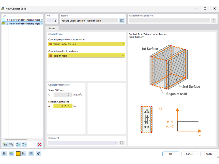Open friction coefficient arrow menu
The height and width of the screenshot is (164, 219).
[71, 106]
